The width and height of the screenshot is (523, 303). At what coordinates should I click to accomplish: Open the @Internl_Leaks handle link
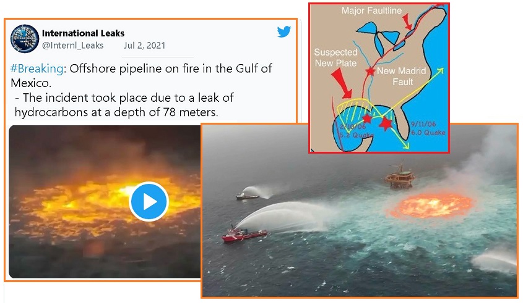72,45
